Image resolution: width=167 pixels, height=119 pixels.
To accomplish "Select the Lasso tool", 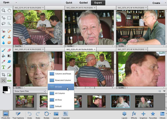I will [3, 24].
